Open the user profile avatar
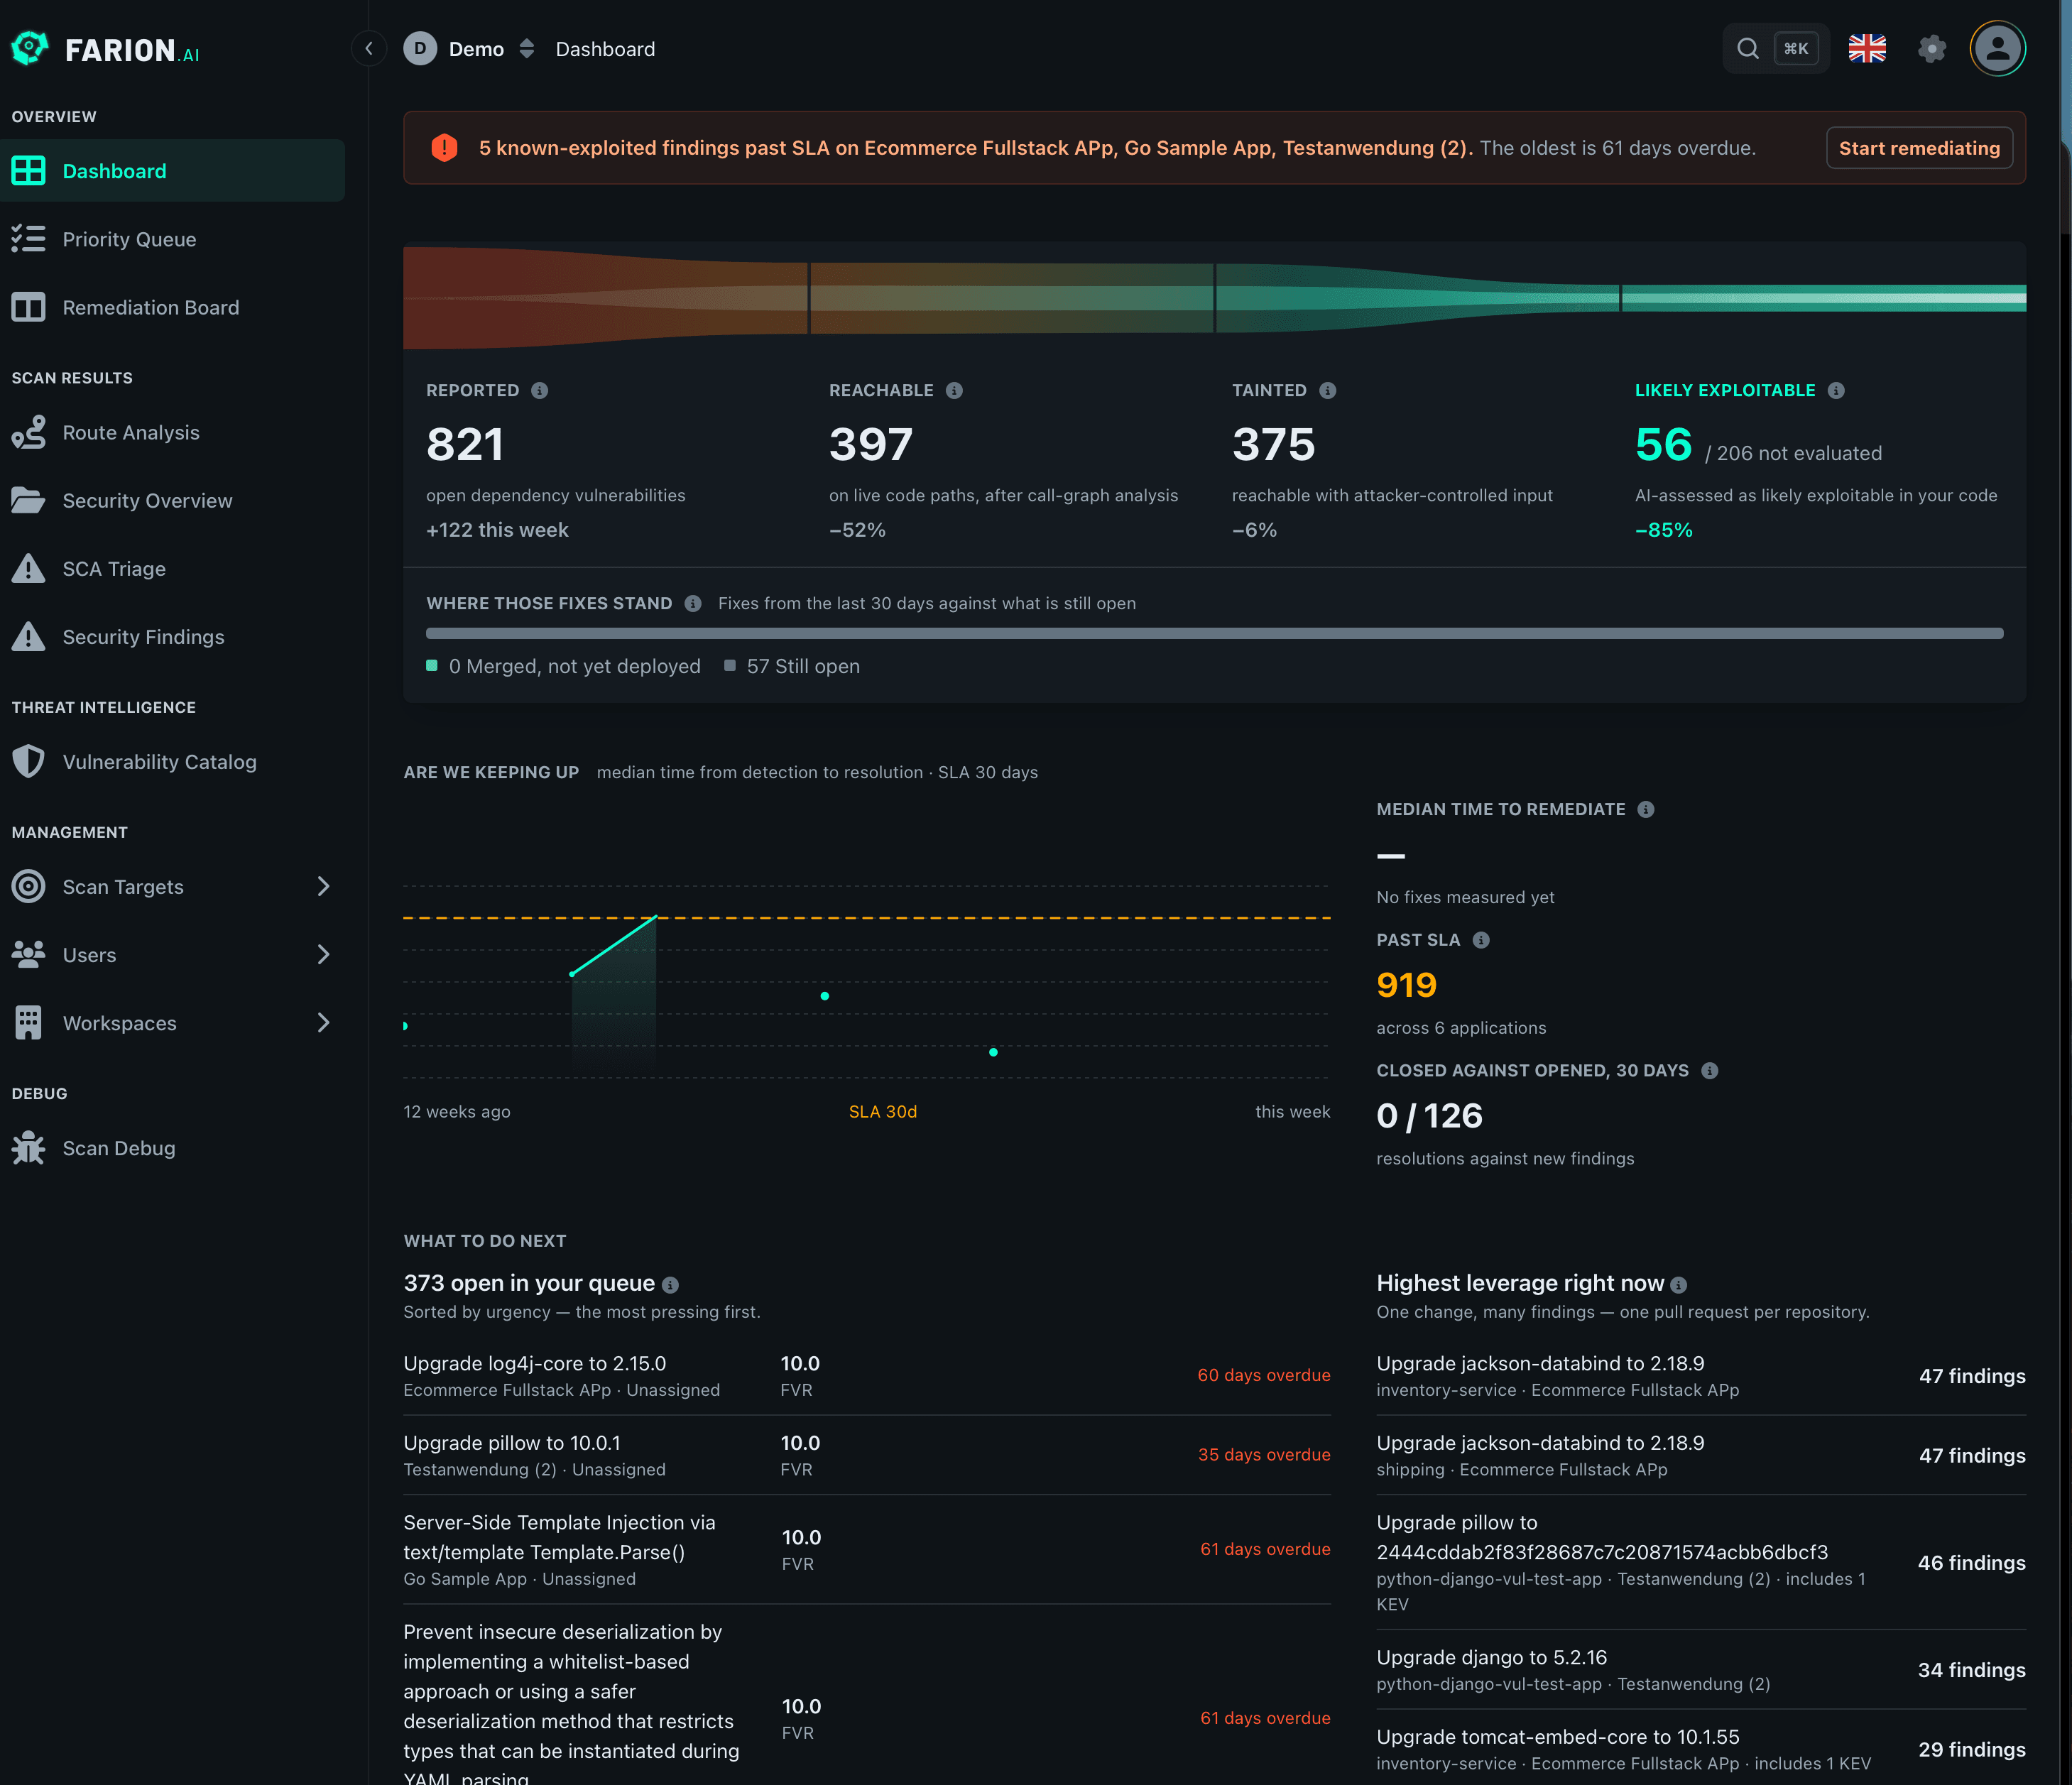This screenshot has width=2072, height=1785. pyautogui.click(x=1998, y=48)
